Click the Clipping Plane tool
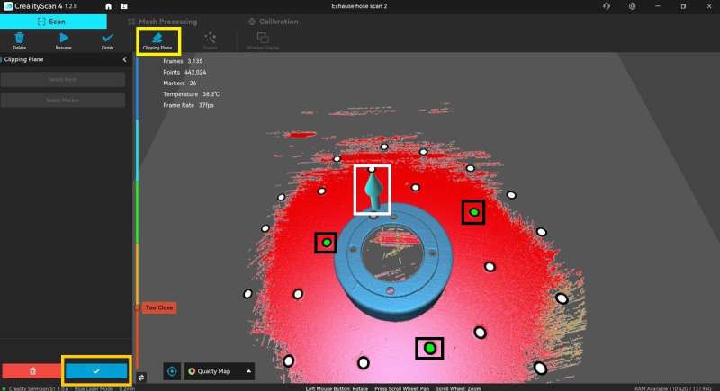This screenshot has height=391, width=720. tap(157, 40)
